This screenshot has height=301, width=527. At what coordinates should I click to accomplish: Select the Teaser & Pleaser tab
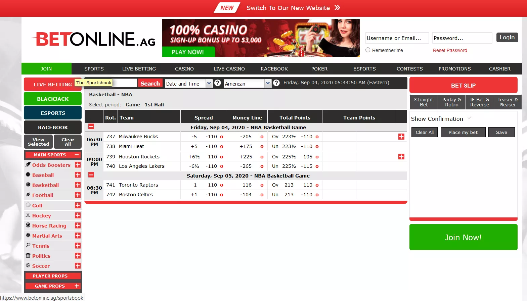coord(508,102)
